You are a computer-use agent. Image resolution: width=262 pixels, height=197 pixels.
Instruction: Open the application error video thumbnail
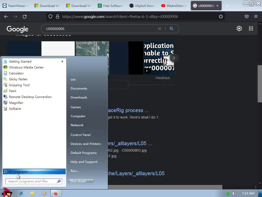[x=159, y=58]
